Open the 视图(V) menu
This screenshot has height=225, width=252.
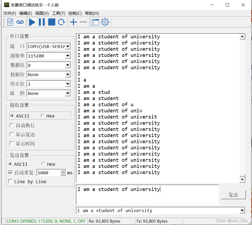click(x=42, y=13)
